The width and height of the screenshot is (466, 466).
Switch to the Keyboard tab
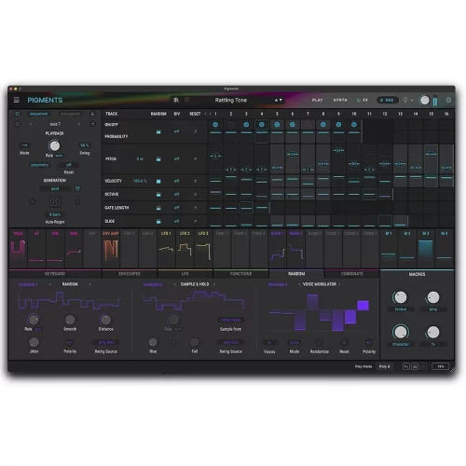click(55, 274)
